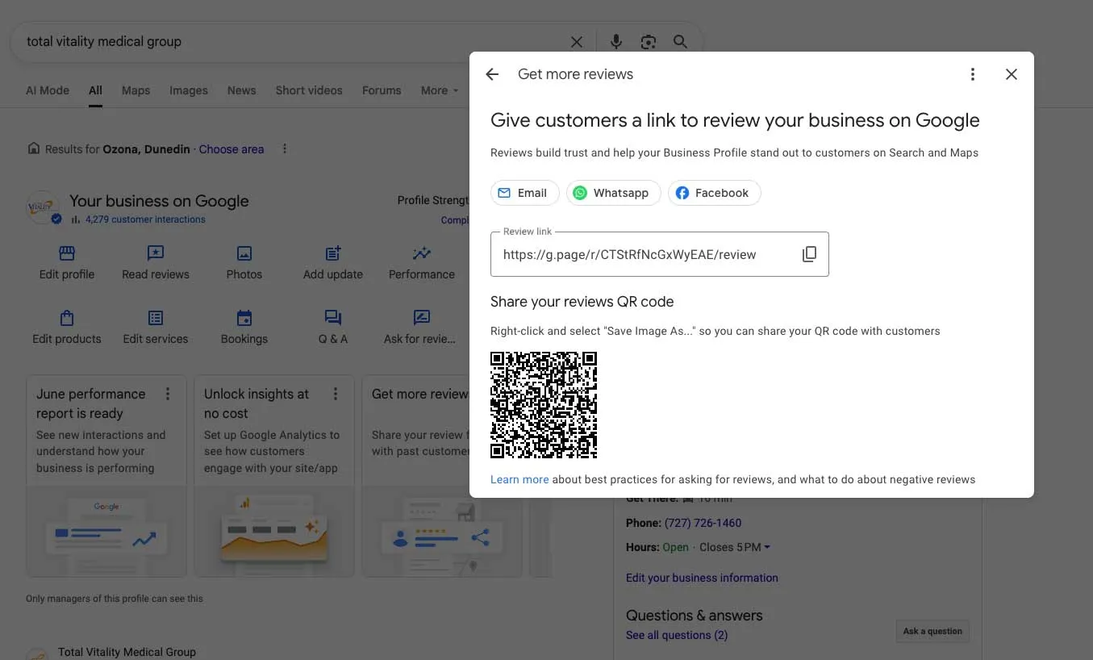Screen dimensions: 1093x660
Task: Open Add update shortcut
Action: point(333,263)
